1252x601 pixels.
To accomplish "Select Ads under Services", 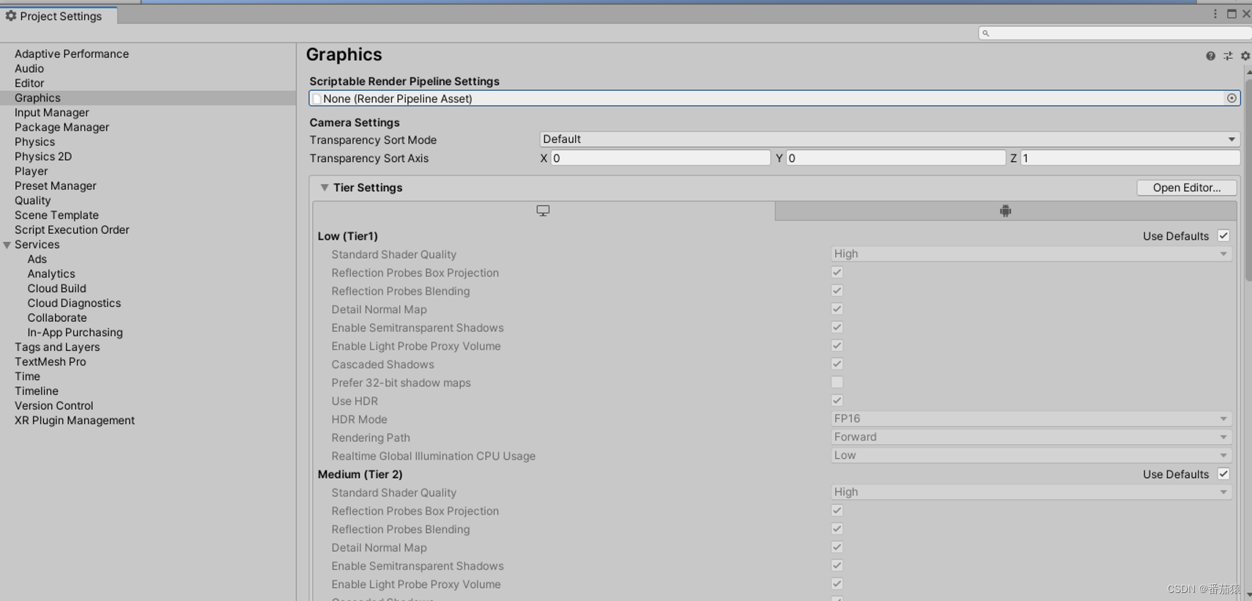I will (x=37, y=259).
